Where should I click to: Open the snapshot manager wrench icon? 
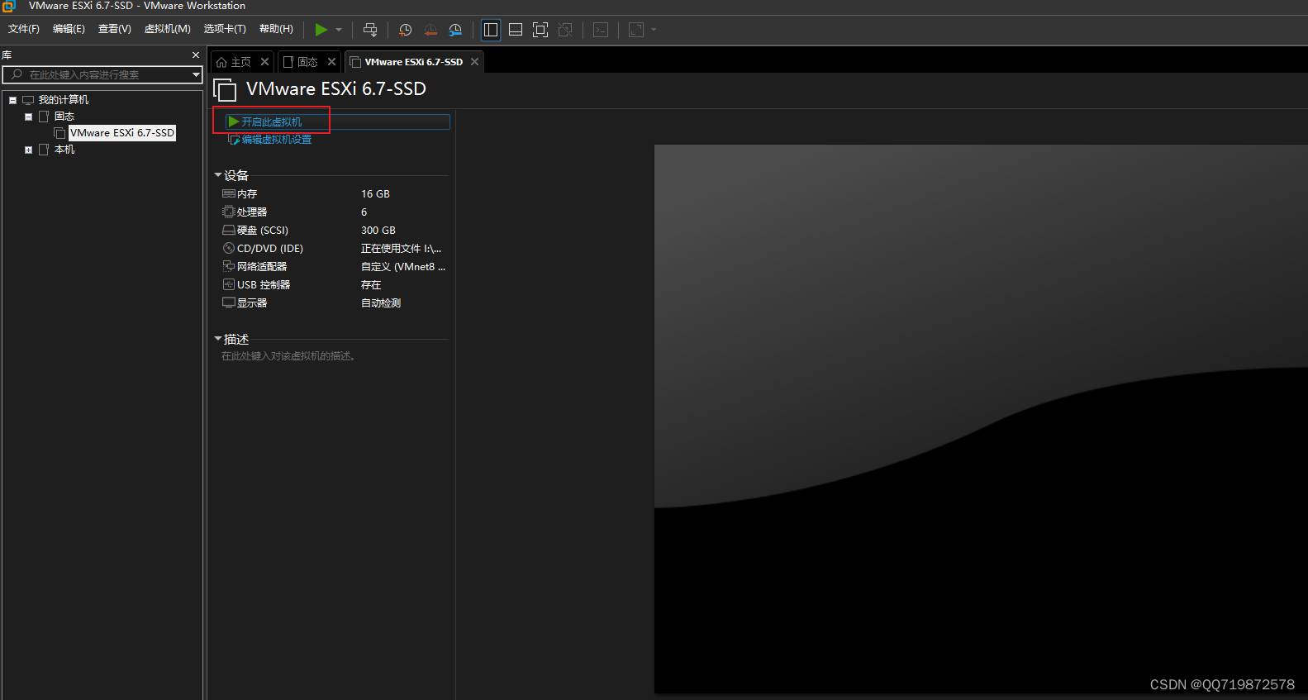[x=455, y=30]
